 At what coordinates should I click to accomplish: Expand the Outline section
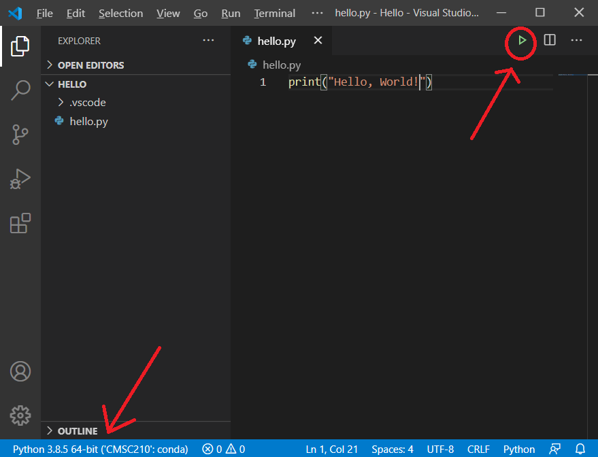tap(136, 430)
